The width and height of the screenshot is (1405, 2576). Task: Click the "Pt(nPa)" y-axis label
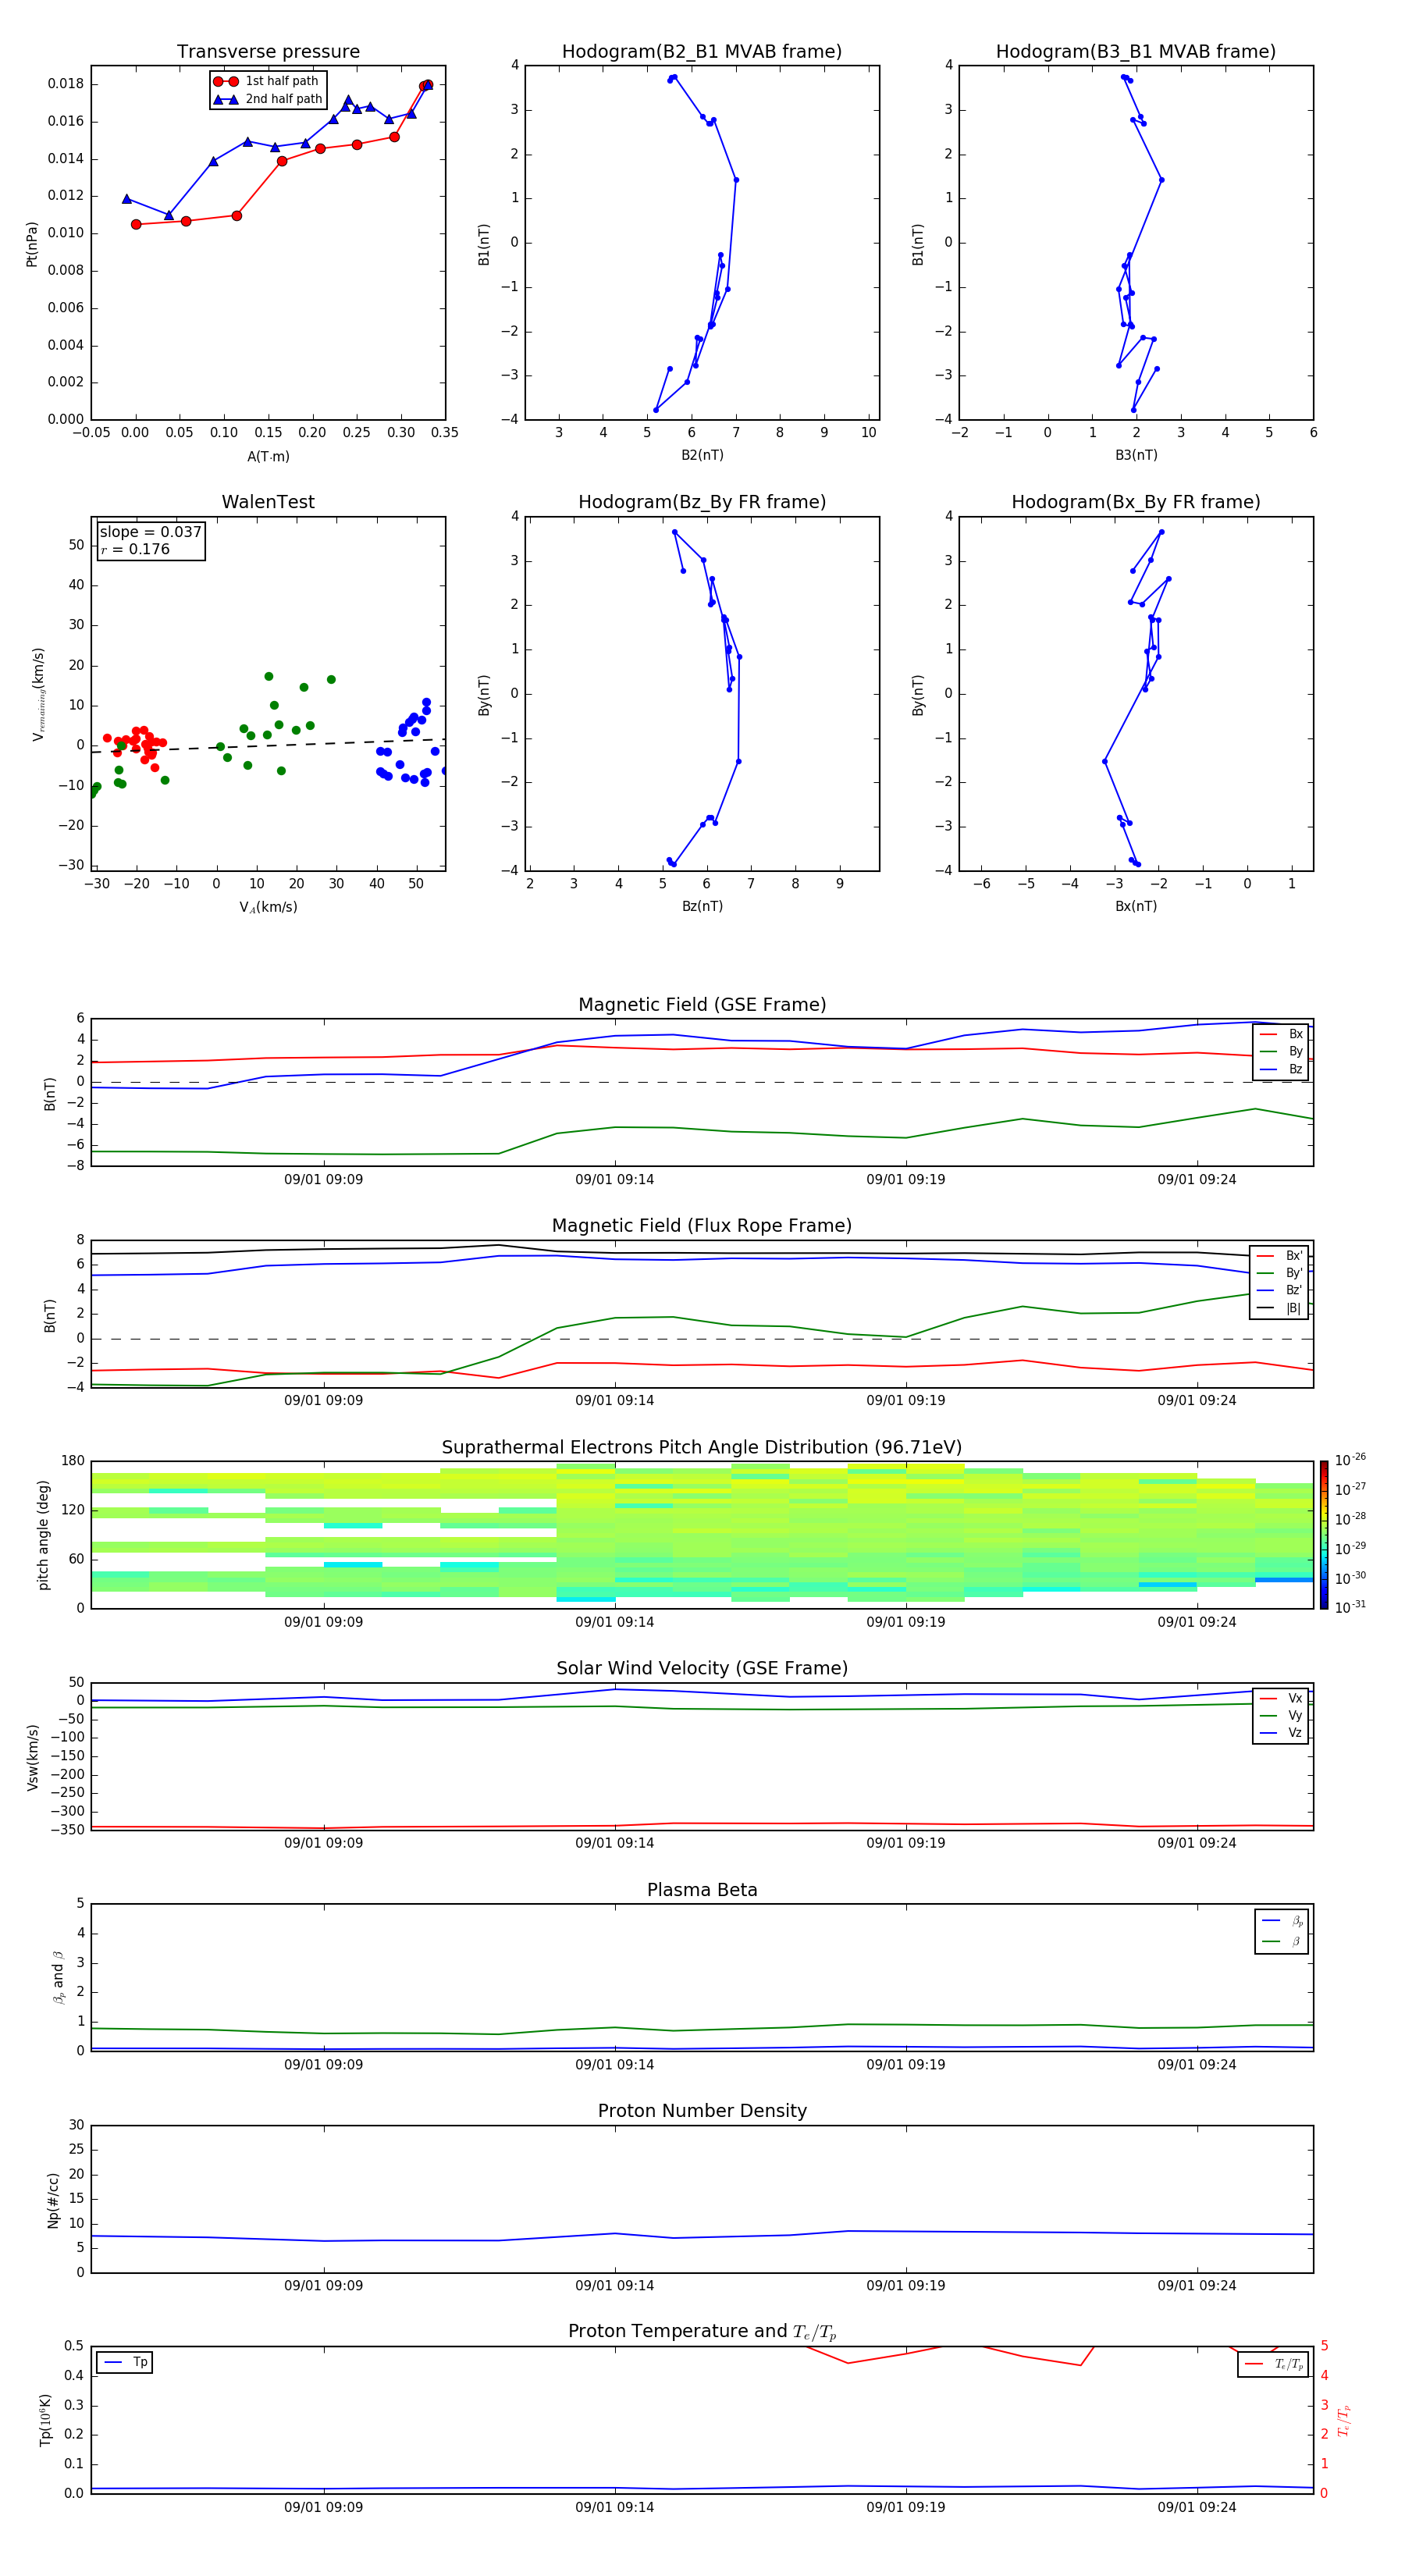pyautogui.click(x=32, y=244)
